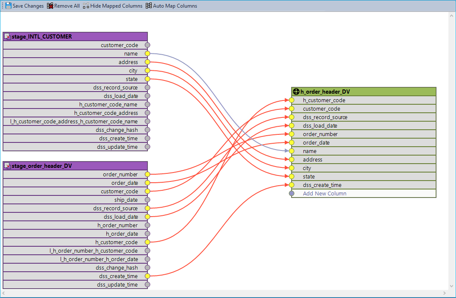
Task: Select the h_order_date row
Action: click(75, 234)
